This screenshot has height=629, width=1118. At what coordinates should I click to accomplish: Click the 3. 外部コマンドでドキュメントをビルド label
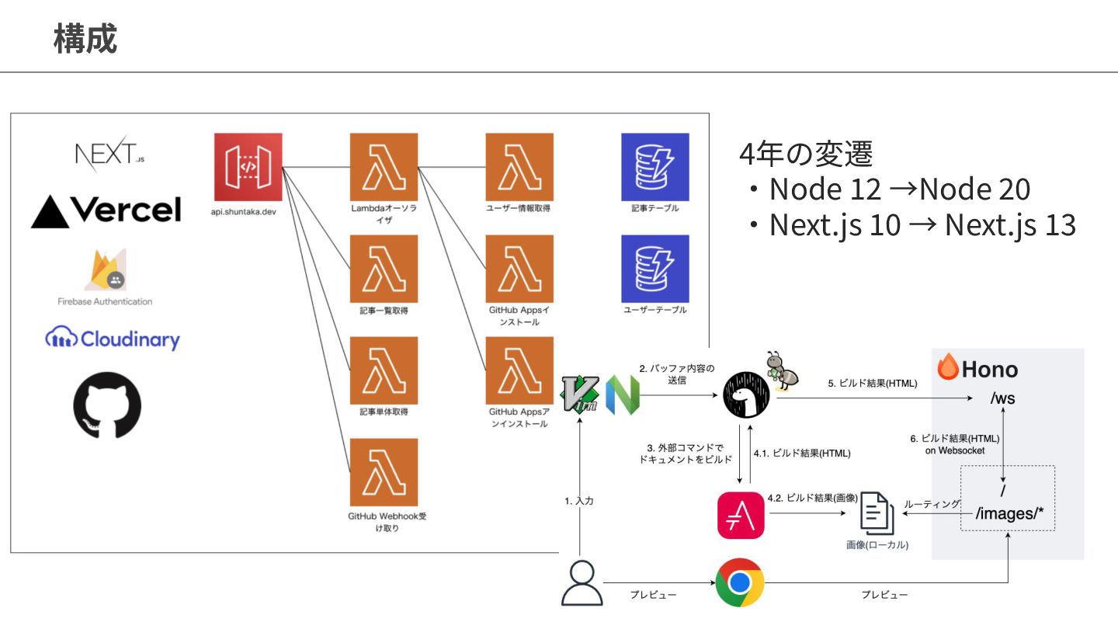click(x=686, y=454)
